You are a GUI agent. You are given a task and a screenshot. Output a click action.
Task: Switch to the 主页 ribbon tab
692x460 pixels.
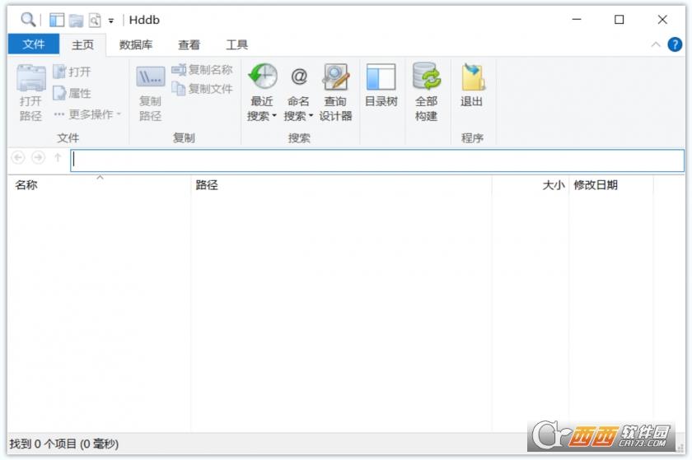pyautogui.click(x=82, y=44)
